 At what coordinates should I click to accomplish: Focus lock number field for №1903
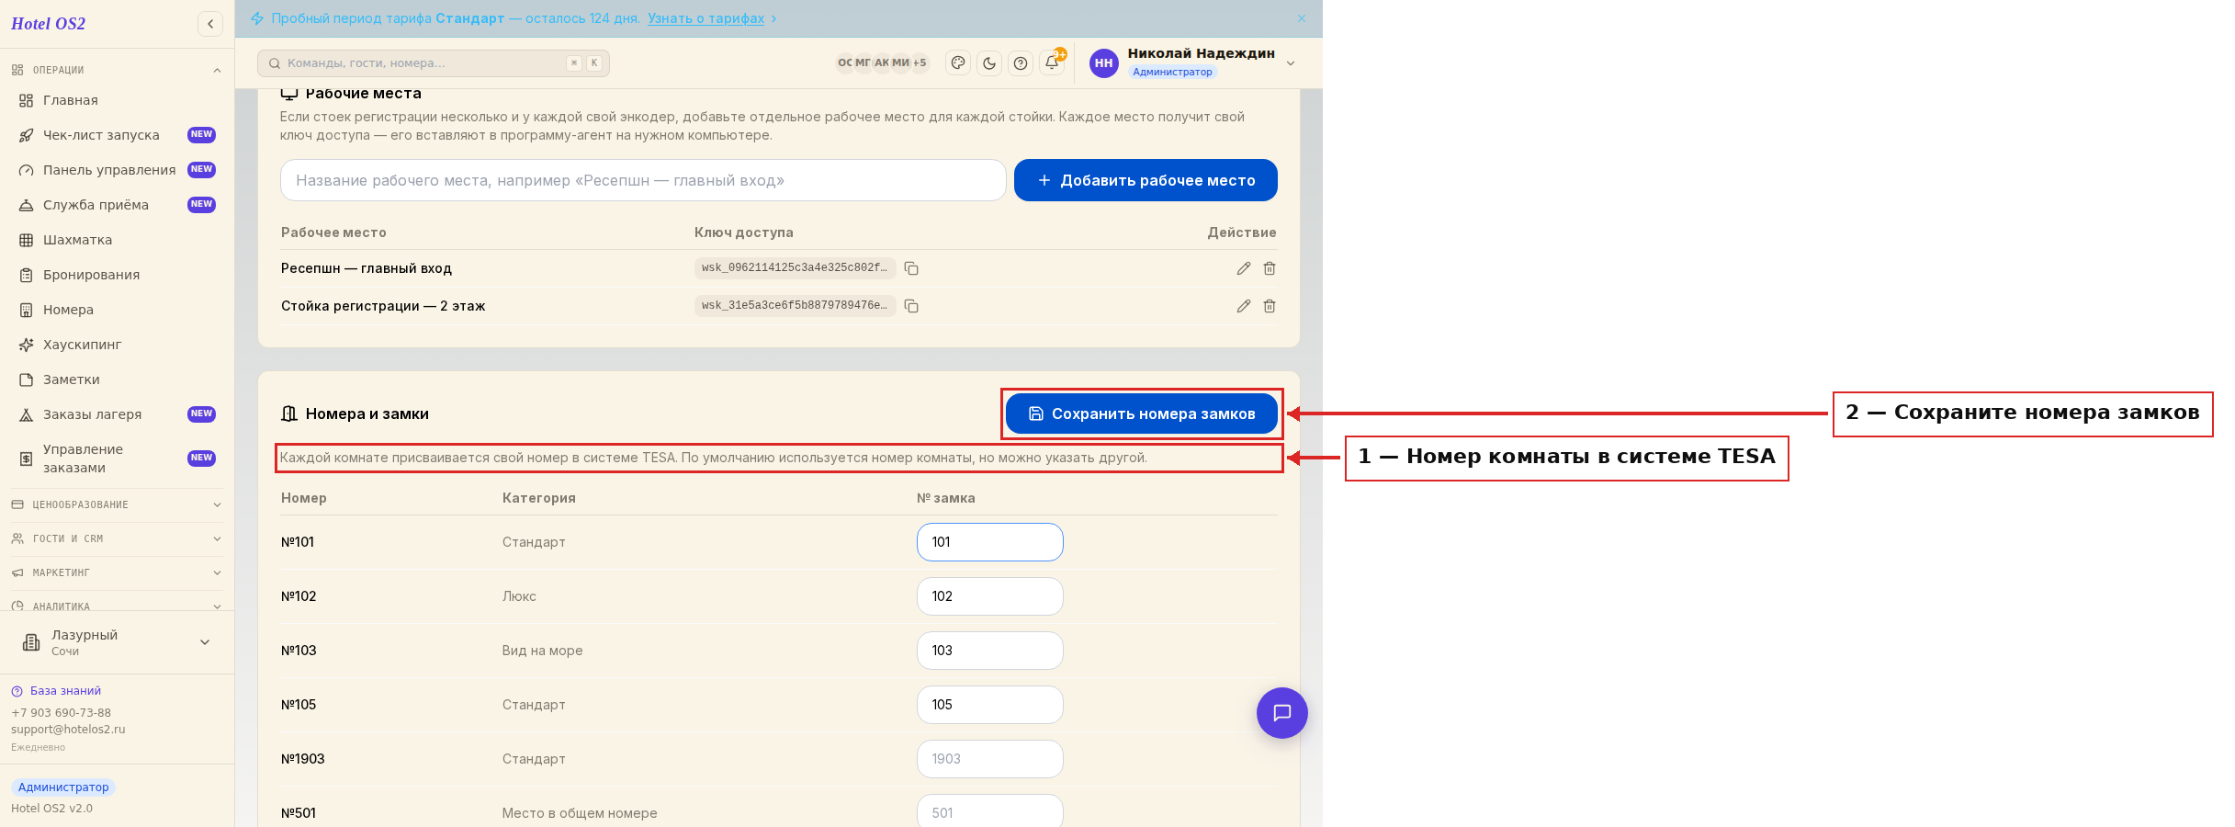(x=990, y=759)
